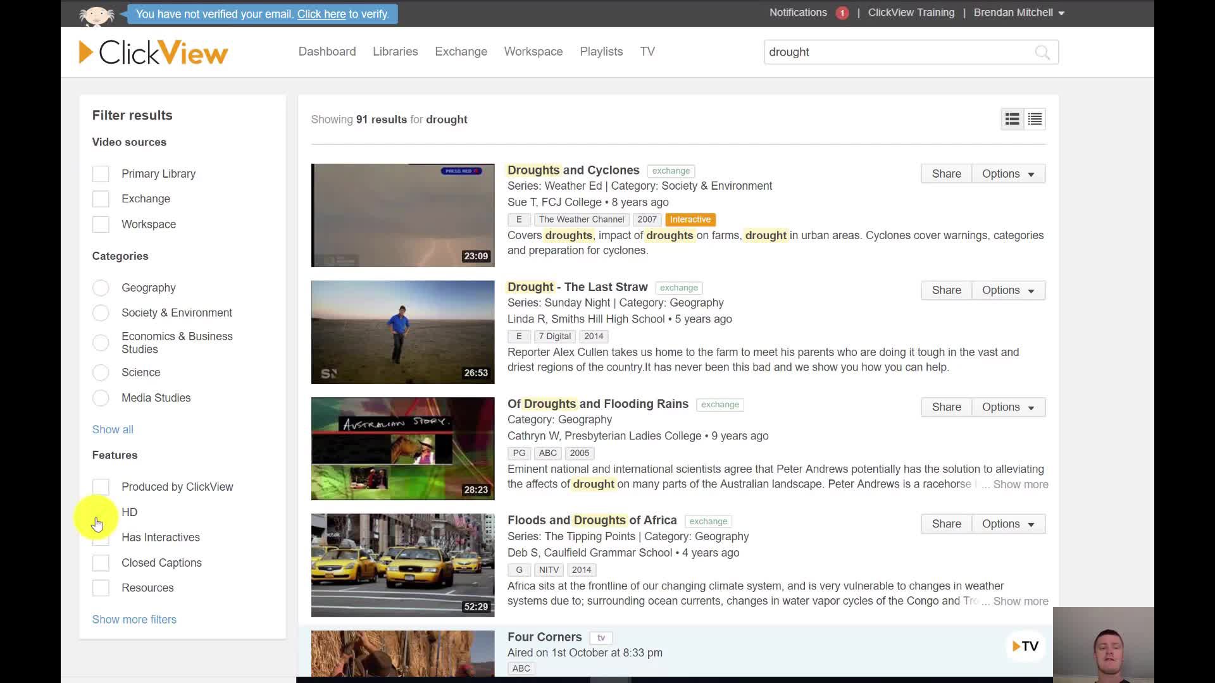Expand the Brendan Mitchell user menu
This screenshot has height=683, width=1215.
1019,13
